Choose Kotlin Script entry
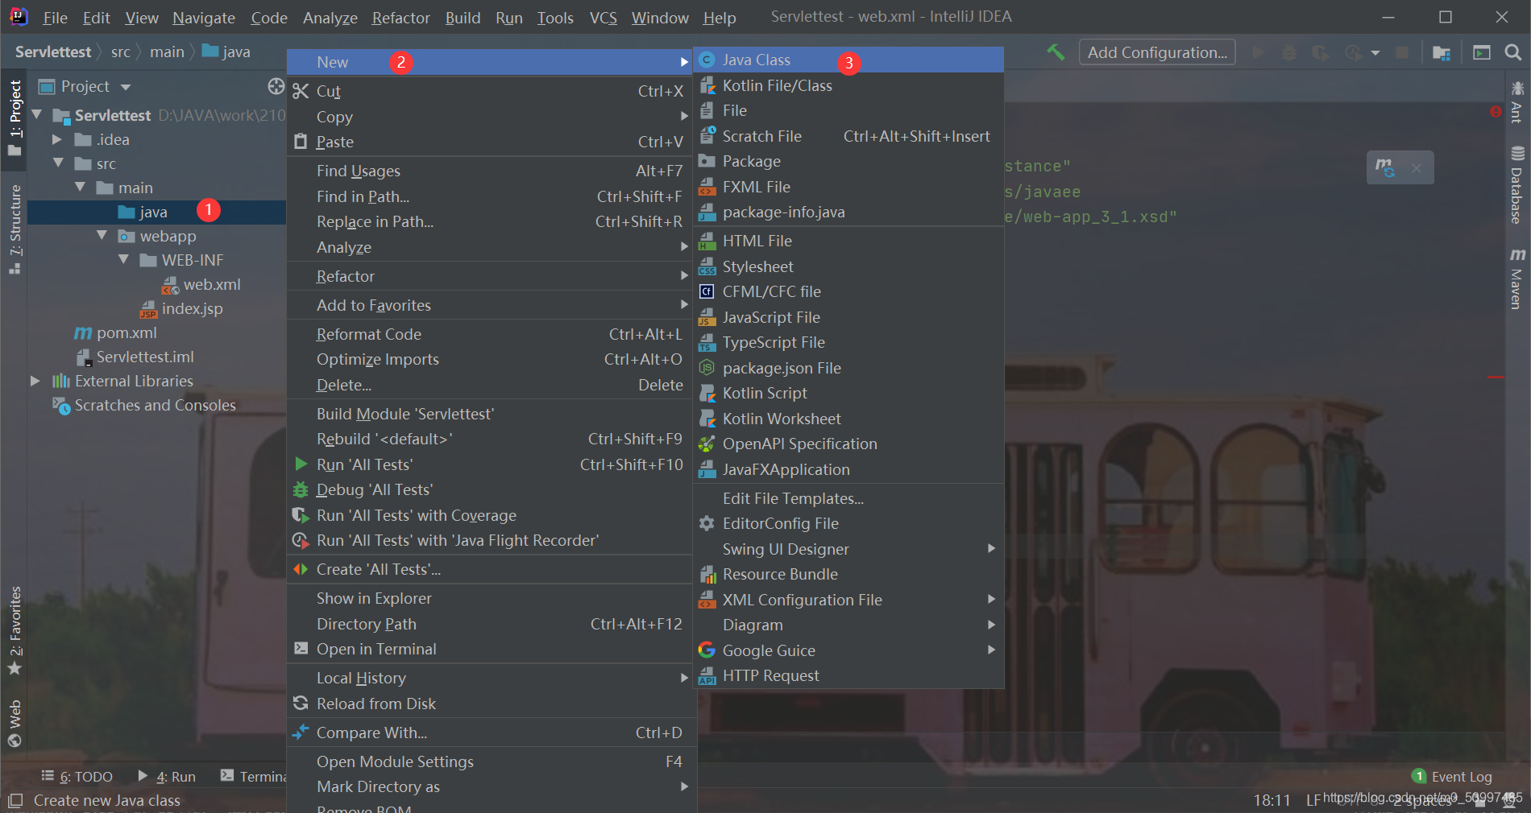Viewport: 1531px width, 813px height. 848,393
